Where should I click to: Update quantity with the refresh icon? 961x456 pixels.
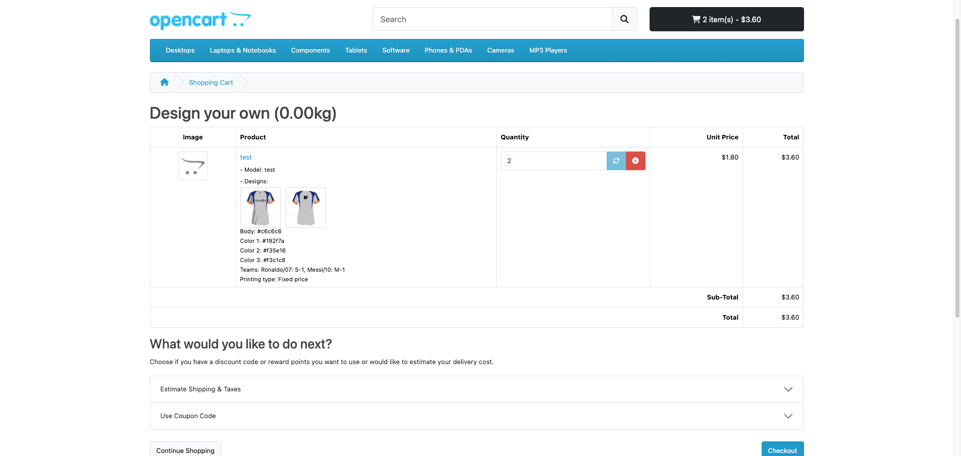[616, 161]
